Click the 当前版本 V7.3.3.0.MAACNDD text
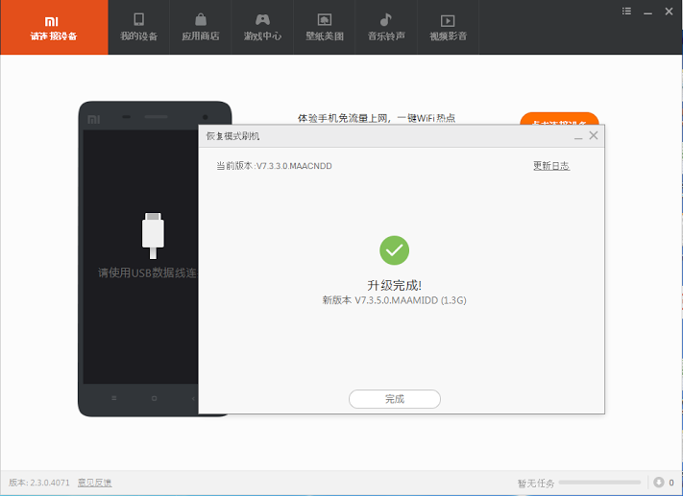The height and width of the screenshot is (496, 683). coord(274,166)
